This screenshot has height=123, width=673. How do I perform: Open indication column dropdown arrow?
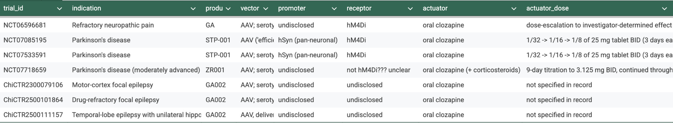(x=193, y=9)
